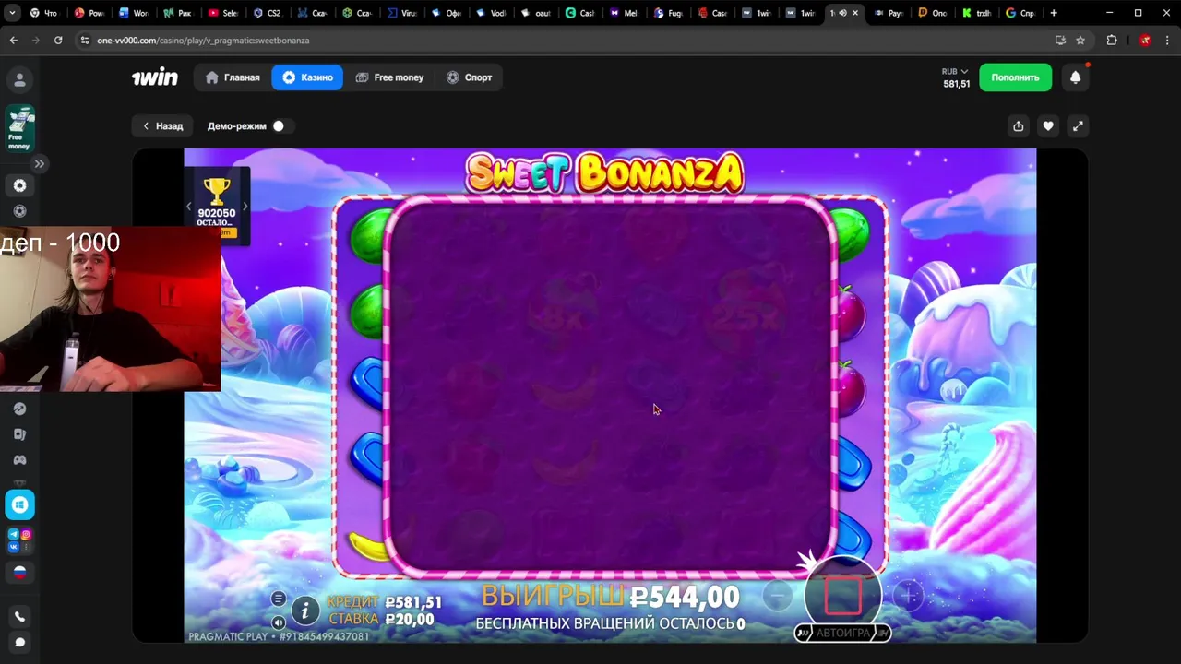The image size is (1181, 664).
Task: Switch to the Virus browser tab
Action: [x=400, y=13]
